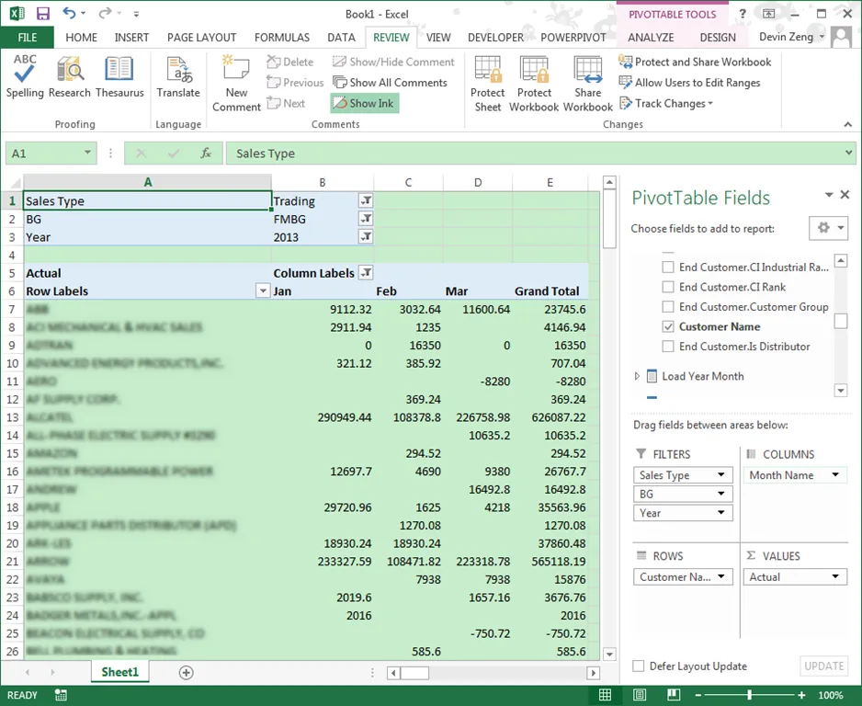862x706 pixels.
Task: Open Excel Help question mark
Action: pos(743,14)
